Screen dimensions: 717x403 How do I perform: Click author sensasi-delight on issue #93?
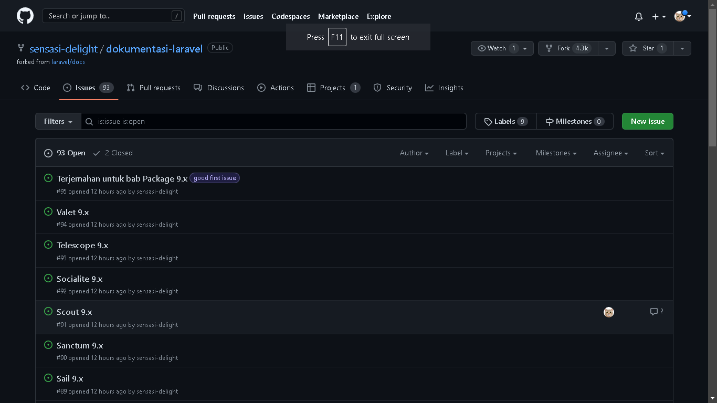pos(157,258)
